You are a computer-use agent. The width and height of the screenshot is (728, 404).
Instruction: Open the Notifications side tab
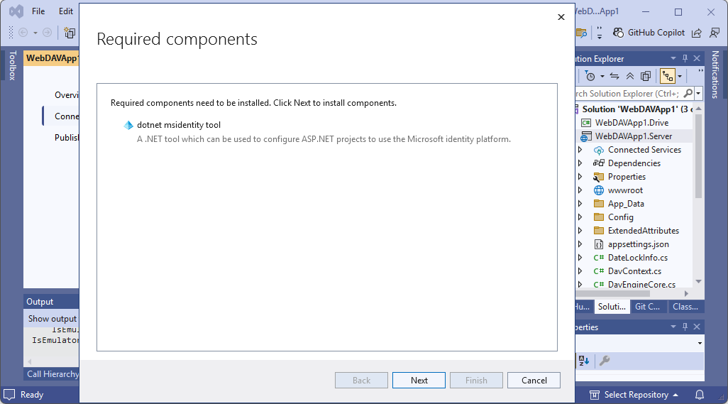(x=715, y=75)
